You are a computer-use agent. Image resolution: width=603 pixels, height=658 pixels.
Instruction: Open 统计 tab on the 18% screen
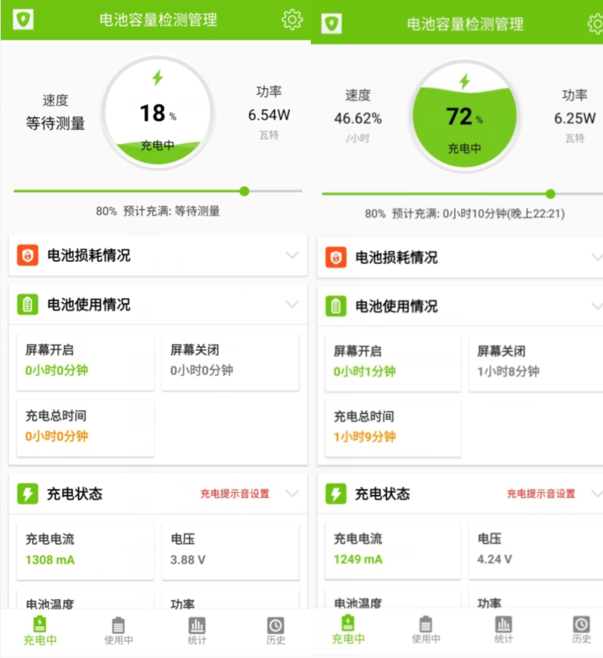[x=197, y=630]
